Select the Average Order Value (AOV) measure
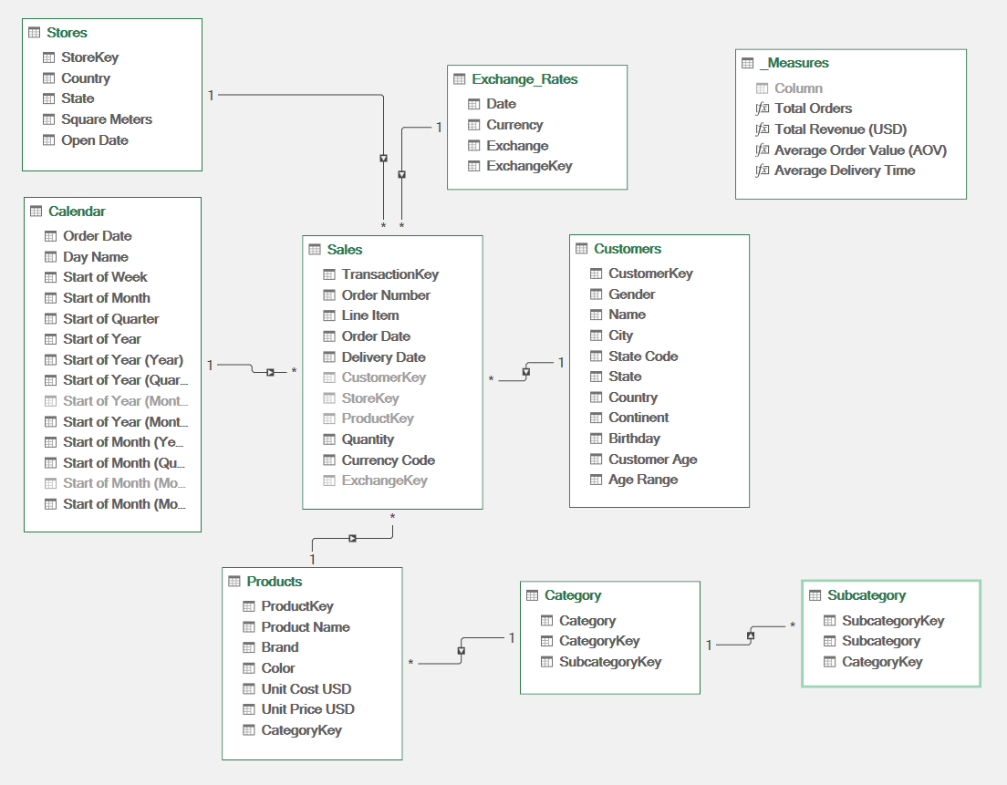Viewport: 1007px width, 785px height. pyautogui.click(x=858, y=150)
